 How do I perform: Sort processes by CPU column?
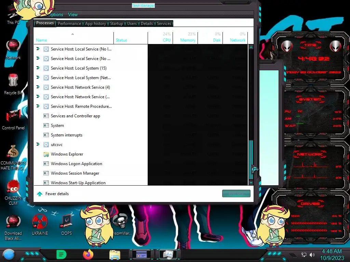[x=160, y=38]
